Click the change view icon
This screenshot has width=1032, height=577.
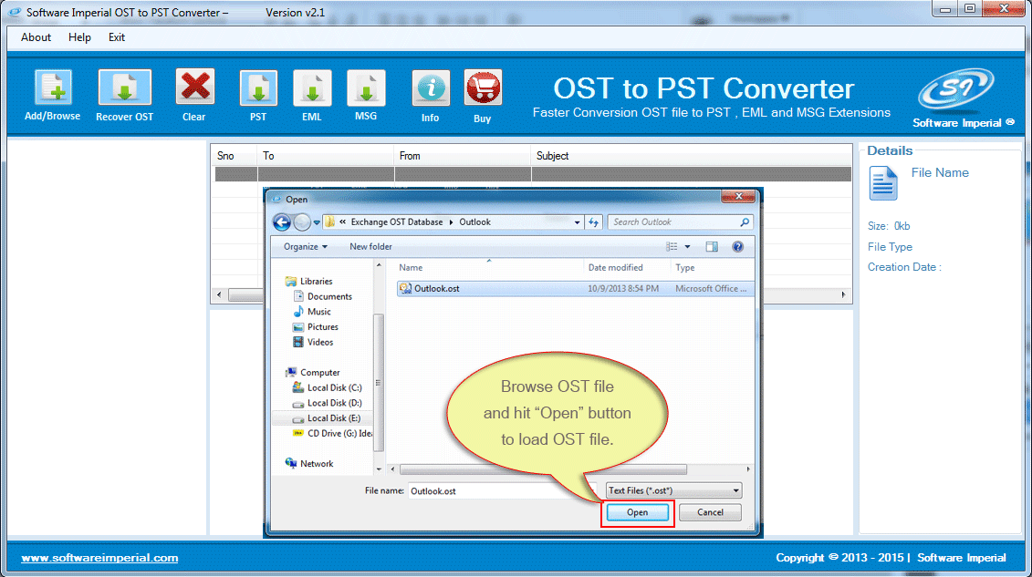(672, 246)
